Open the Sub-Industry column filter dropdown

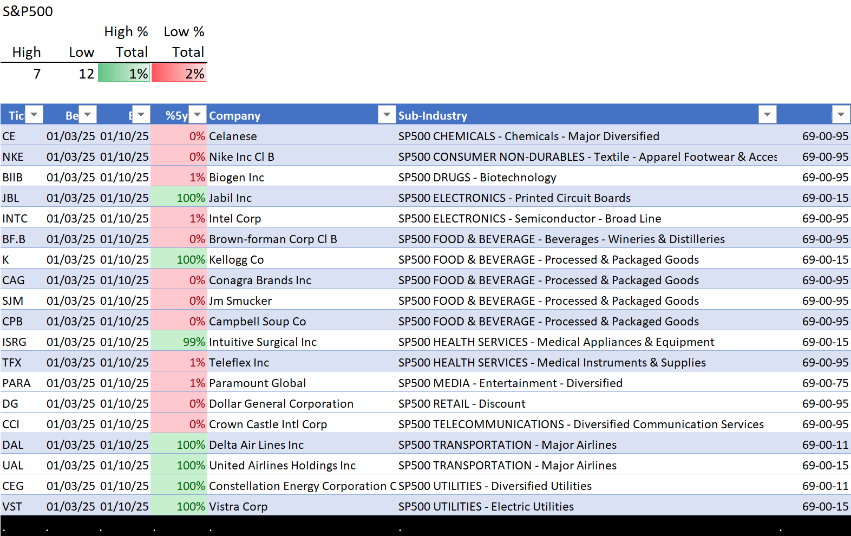pyautogui.click(x=767, y=115)
